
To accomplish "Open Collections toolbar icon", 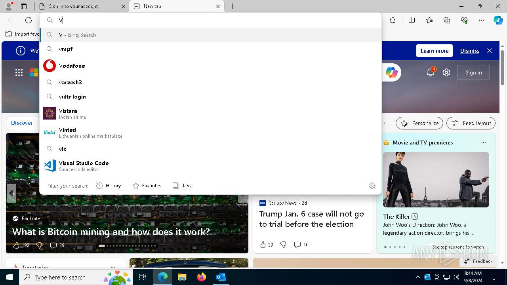I will 447,20.
